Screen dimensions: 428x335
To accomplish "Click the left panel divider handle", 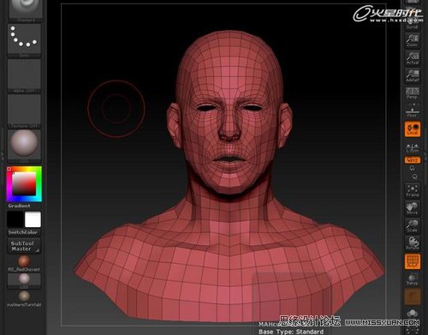I will (3, 156).
